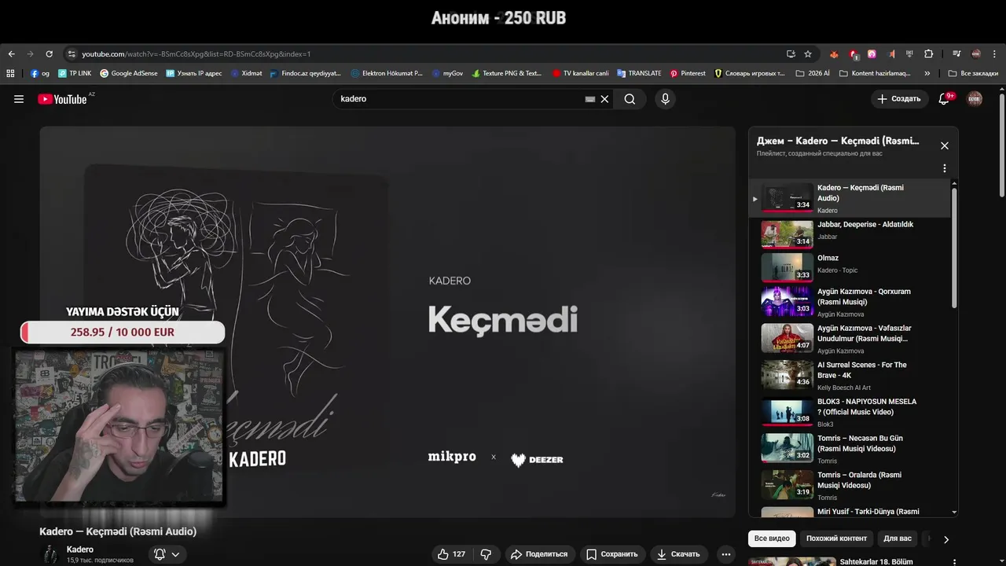The width and height of the screenshot is (1006, 566).
Task: Clear the search text with the X
Action: [x=604, y=99]
